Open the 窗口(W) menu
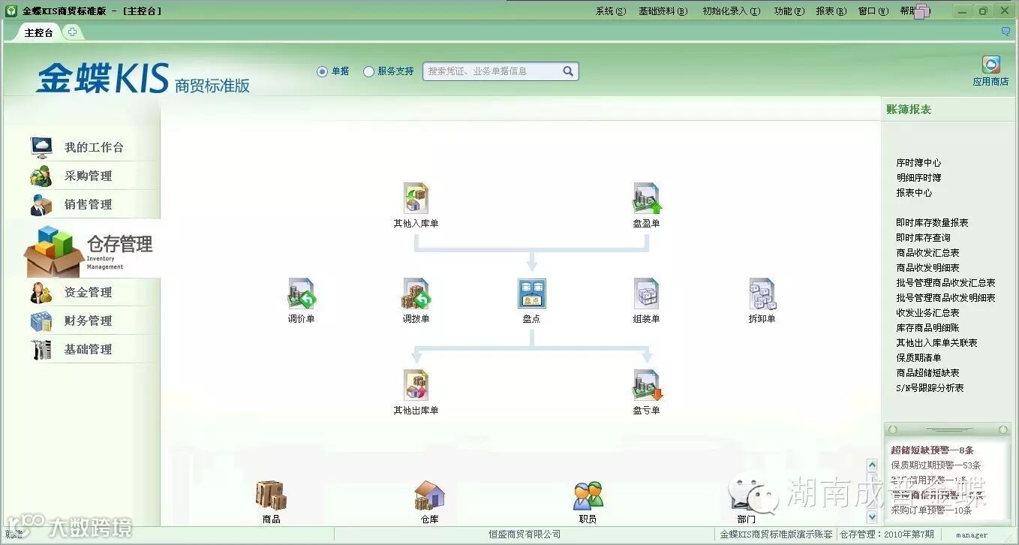 pyautogui.click(x=873, y=11)
